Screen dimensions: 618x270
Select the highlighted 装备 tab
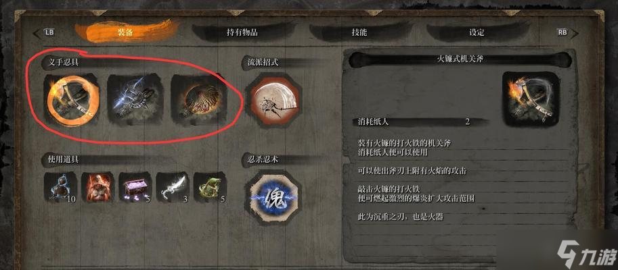(x=125, y=32)
